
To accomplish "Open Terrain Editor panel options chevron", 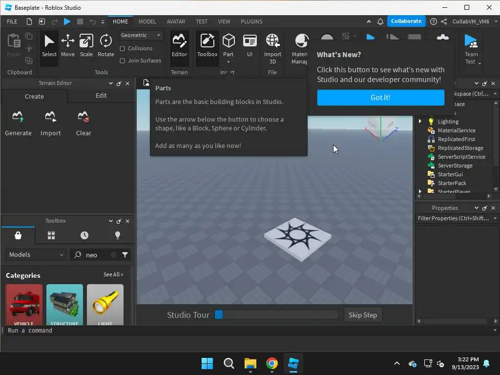I will click(x=111, y=83).
